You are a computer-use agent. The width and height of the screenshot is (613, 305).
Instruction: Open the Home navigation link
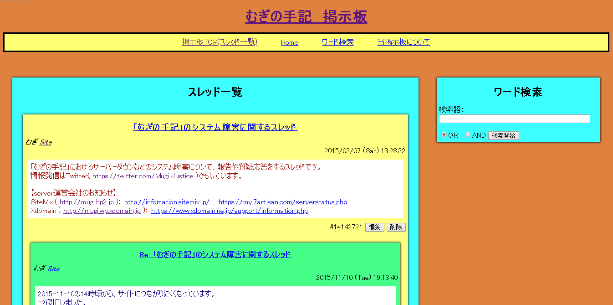pyautogui.click(x=289, y=42)
